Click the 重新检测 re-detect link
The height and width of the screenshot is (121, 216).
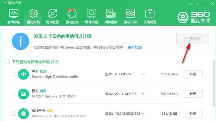(x=135, y=47)
